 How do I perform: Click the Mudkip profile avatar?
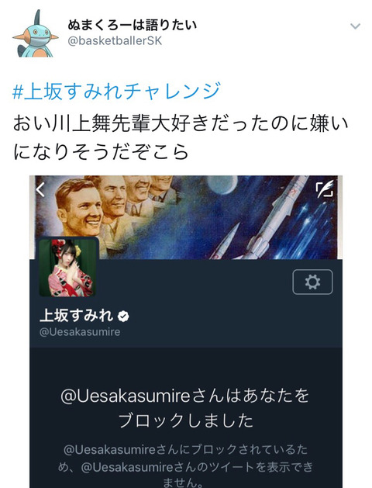tap(35, 33)
